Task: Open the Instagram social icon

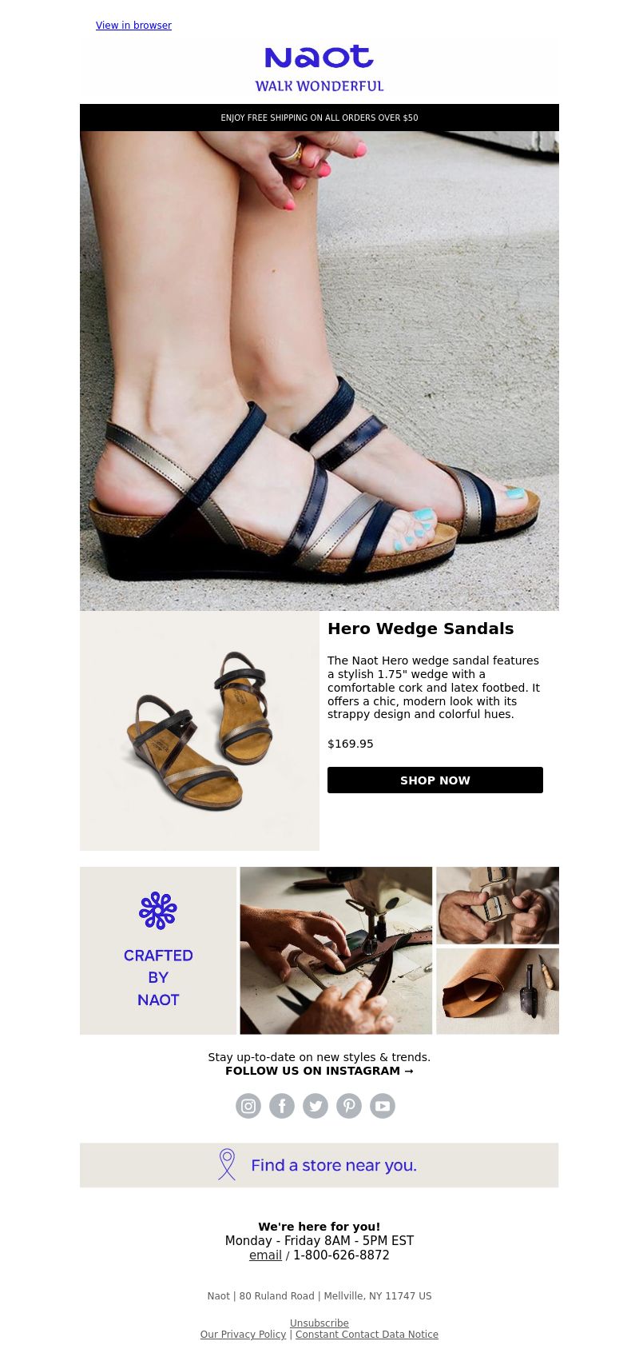Action: [x=248, y=1106]
